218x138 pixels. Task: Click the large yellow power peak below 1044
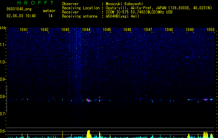coord(88,134)
